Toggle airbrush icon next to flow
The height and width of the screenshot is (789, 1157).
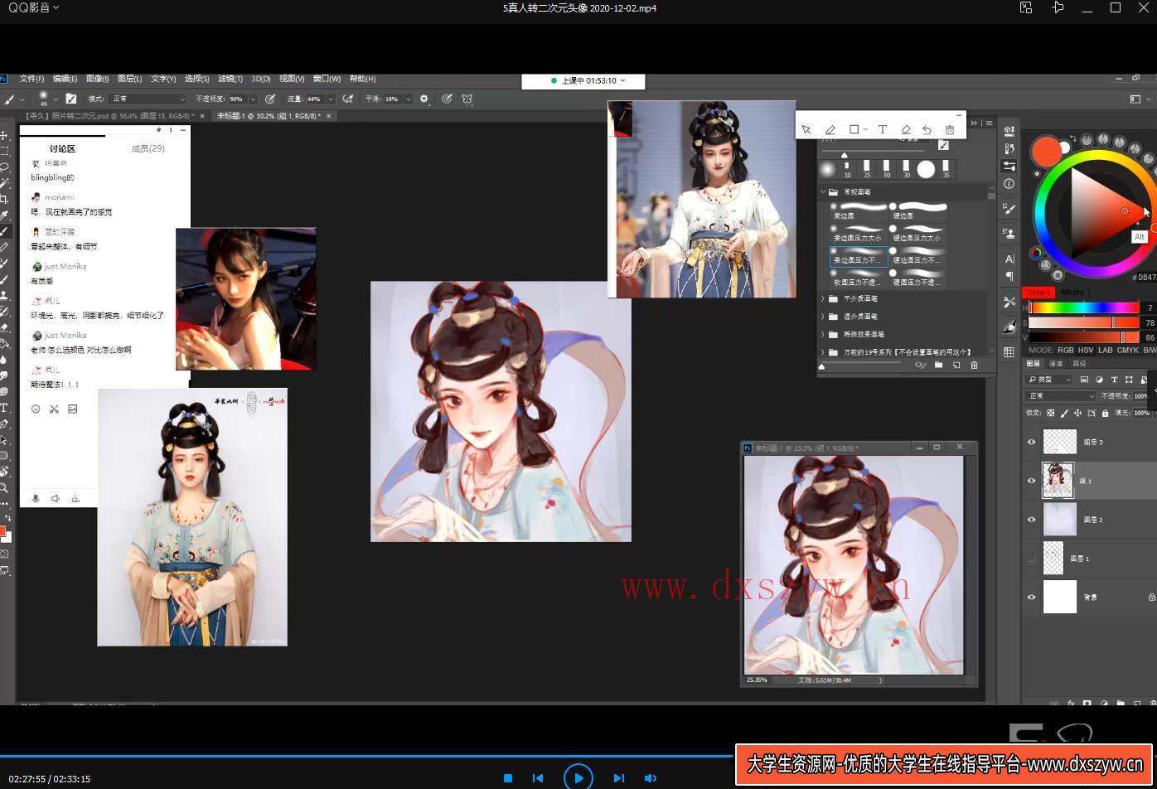point(348,99)
